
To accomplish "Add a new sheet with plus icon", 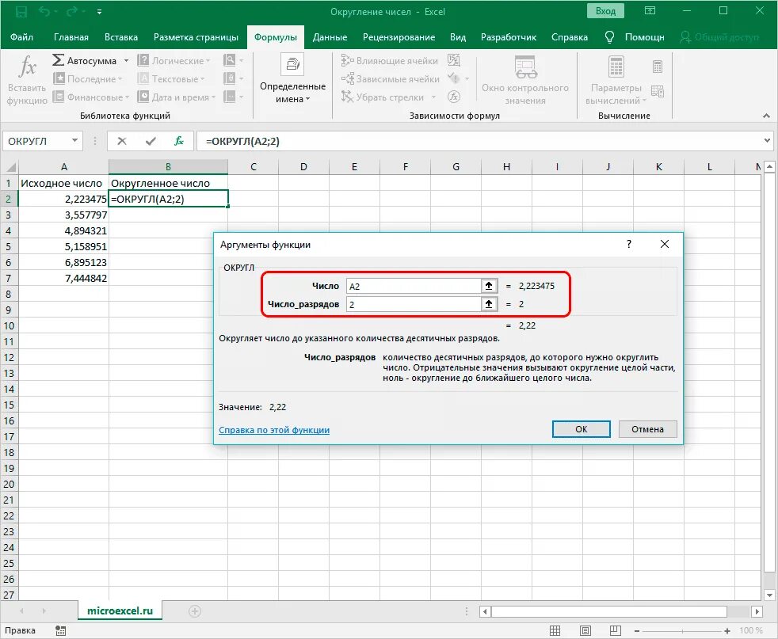I will tap(195, 611).
